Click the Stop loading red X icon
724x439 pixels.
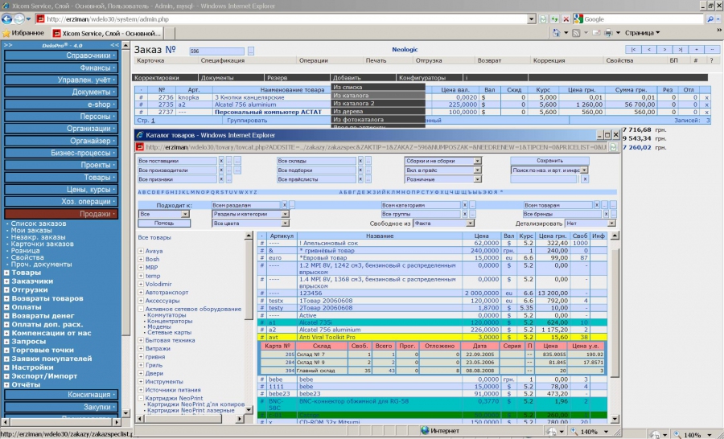coord(566,18)
